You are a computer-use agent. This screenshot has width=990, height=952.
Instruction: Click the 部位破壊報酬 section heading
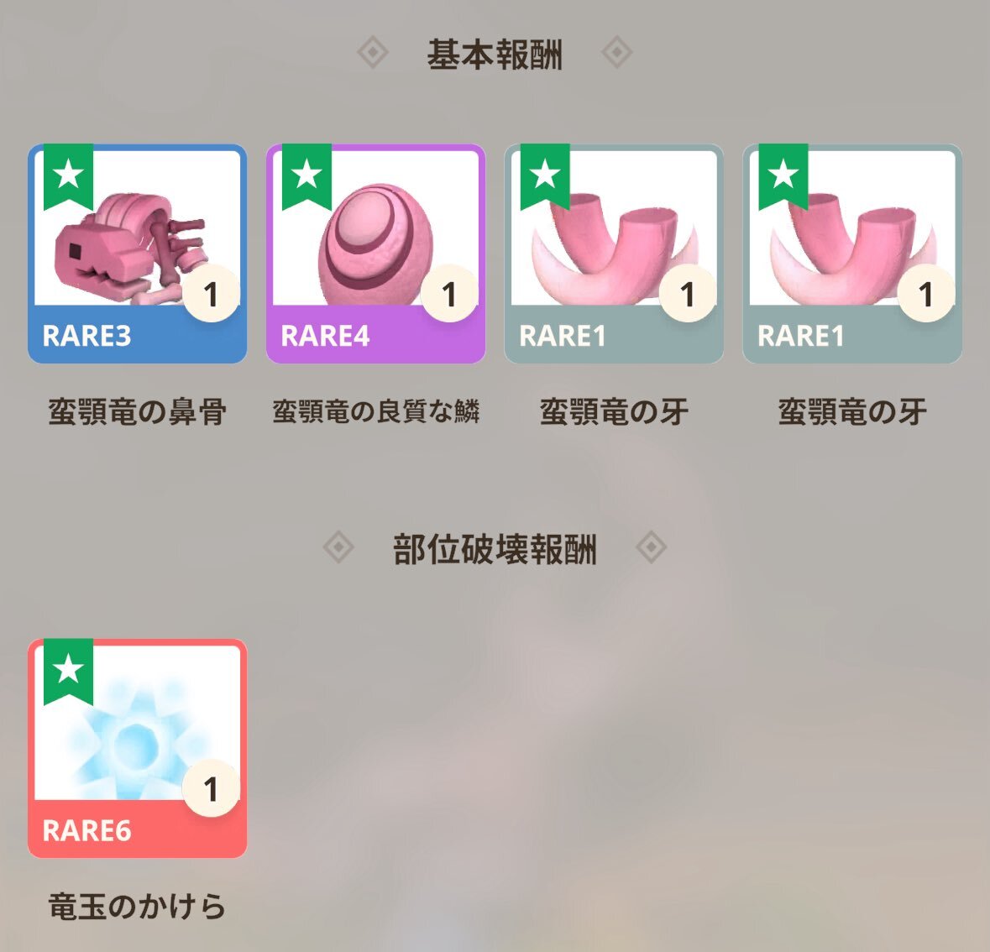495,549
